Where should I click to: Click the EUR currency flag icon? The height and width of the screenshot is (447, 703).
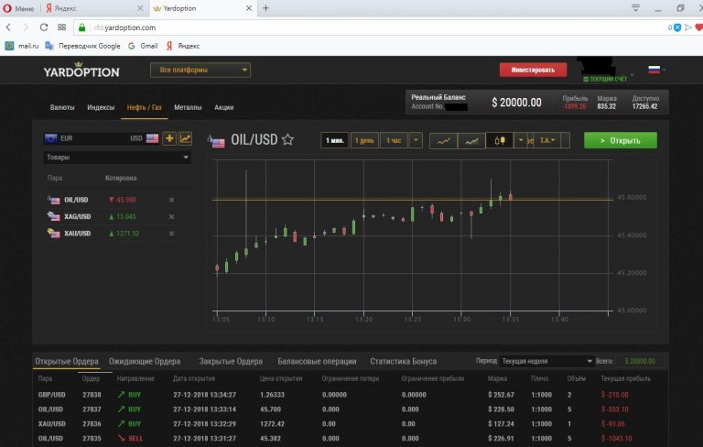click(x=50, y=138)
